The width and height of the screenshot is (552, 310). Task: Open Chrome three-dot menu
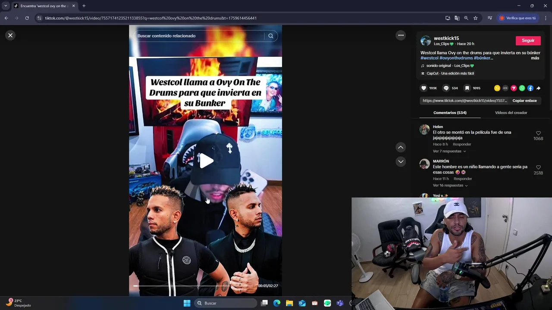tap(546, 18)
